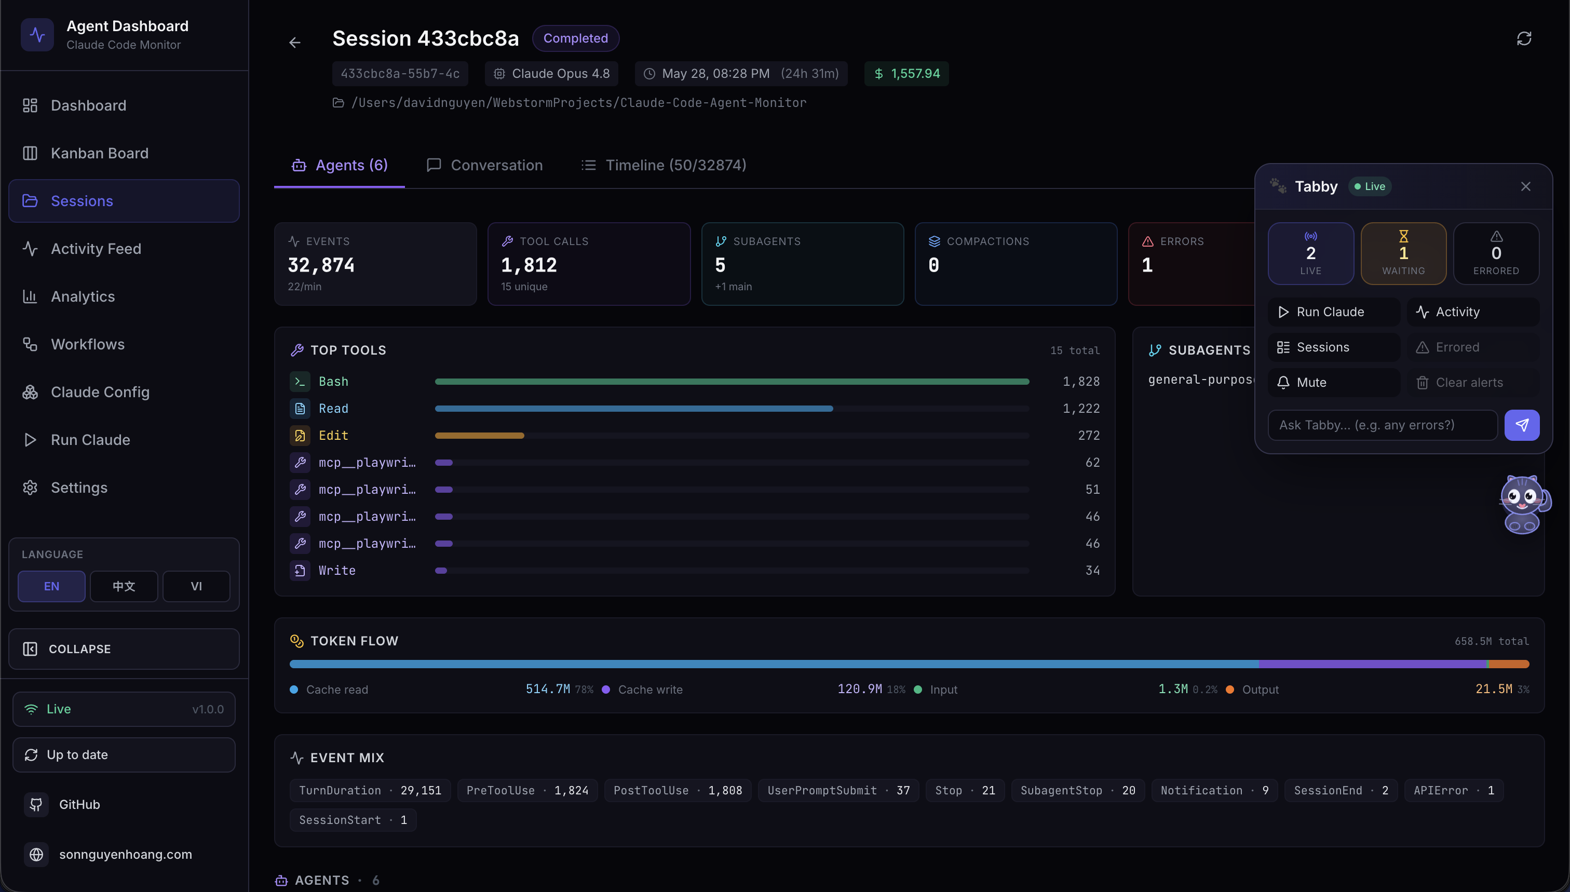This screenshot has width=1570, height=892.
Task: Switch language to VI
Action: 196,586
